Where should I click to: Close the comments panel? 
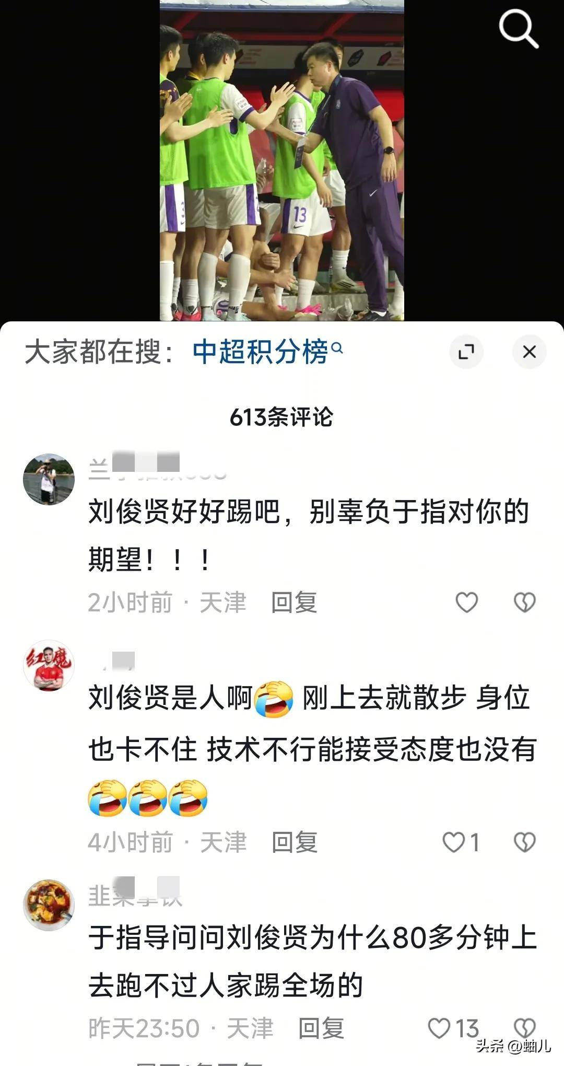coord(529,352)
